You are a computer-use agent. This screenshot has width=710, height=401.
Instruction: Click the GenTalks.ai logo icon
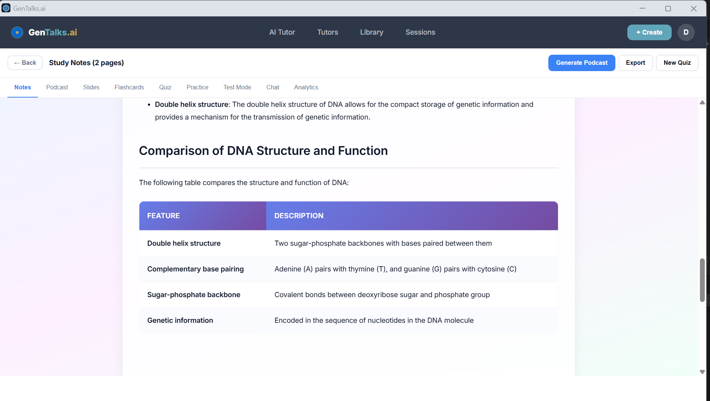[x=17, y=32]
